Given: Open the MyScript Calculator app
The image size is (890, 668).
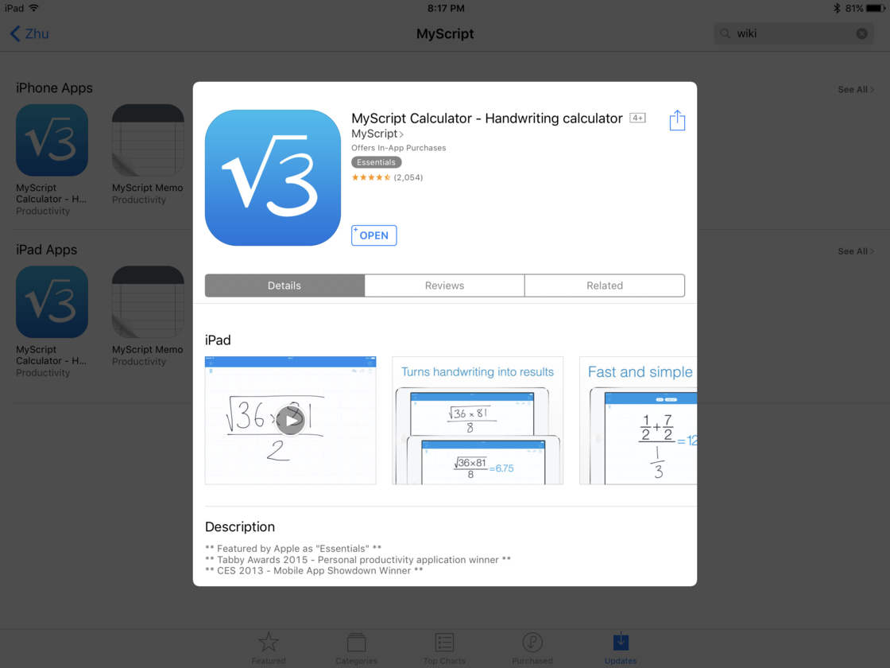Looking at the screenshot, I should [x=373, y=235].
